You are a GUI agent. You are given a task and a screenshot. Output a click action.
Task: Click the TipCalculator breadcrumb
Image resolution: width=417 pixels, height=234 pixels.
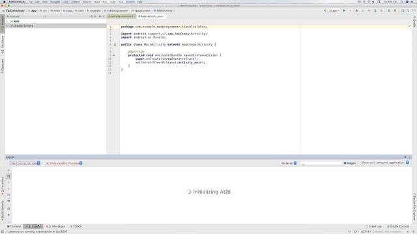[x=14, y=10]
